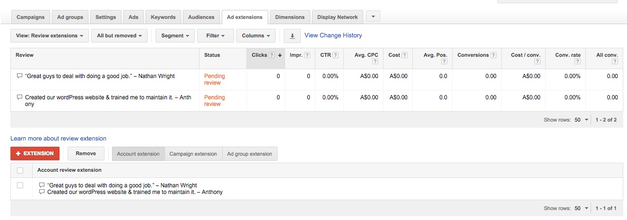The image size is (627, 220).
Task: Select the Ad extensions tab
Action: point(244,17)
